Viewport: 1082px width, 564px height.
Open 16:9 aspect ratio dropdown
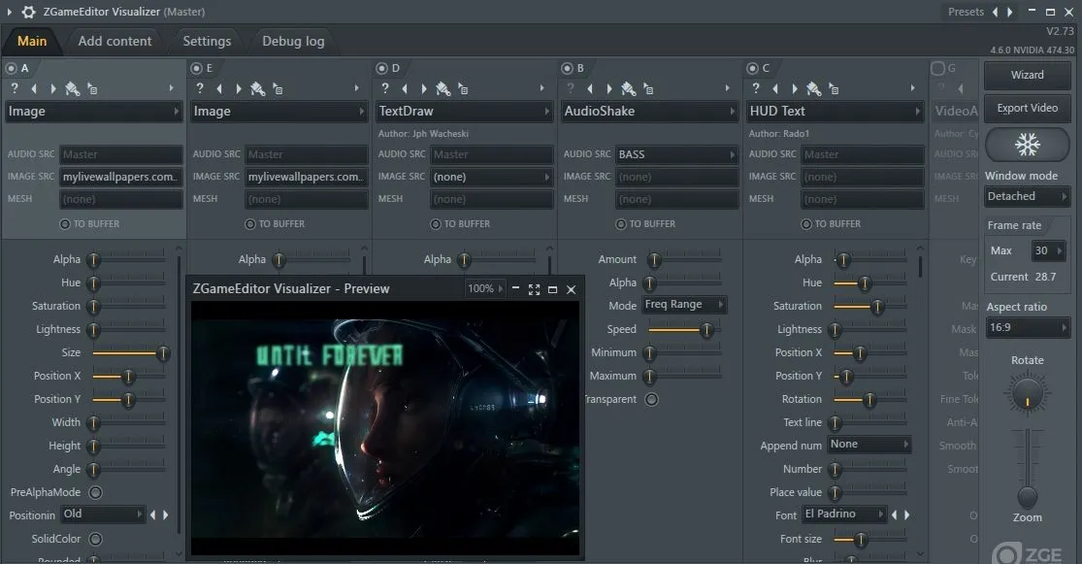pyautogui.click(x=1027, y=328)
